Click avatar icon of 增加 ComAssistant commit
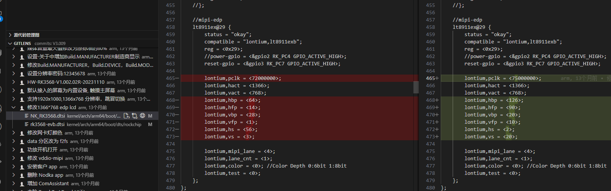The width and height of the screenshot is (611, 191). pyautogui.click(x=22, y=184)
